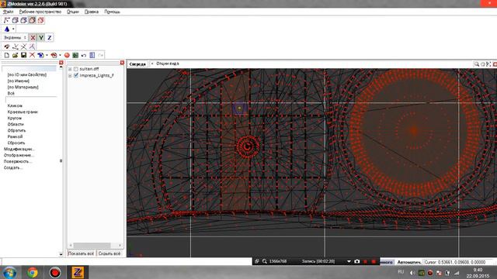Click the red-black eye icon above toolbar
Image resolution: width=497 pixels, height=279 pixels.
click(7, 46)
